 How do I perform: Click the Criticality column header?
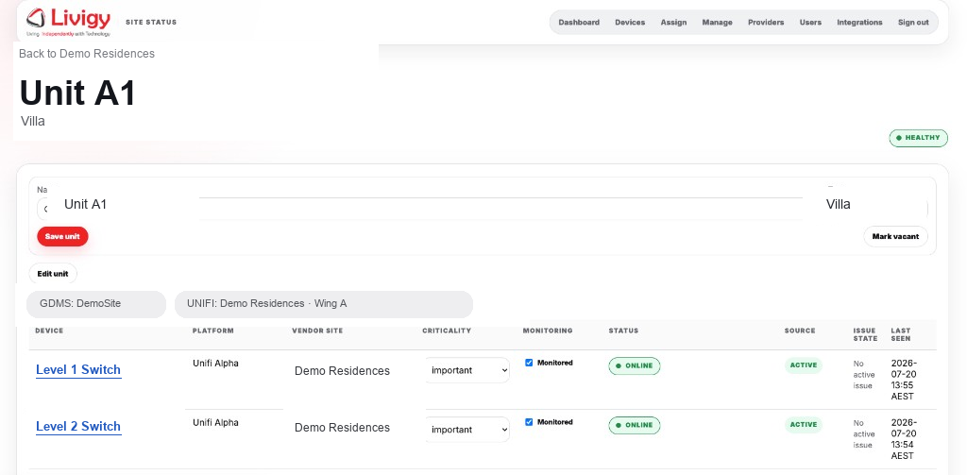coord(447,331)
